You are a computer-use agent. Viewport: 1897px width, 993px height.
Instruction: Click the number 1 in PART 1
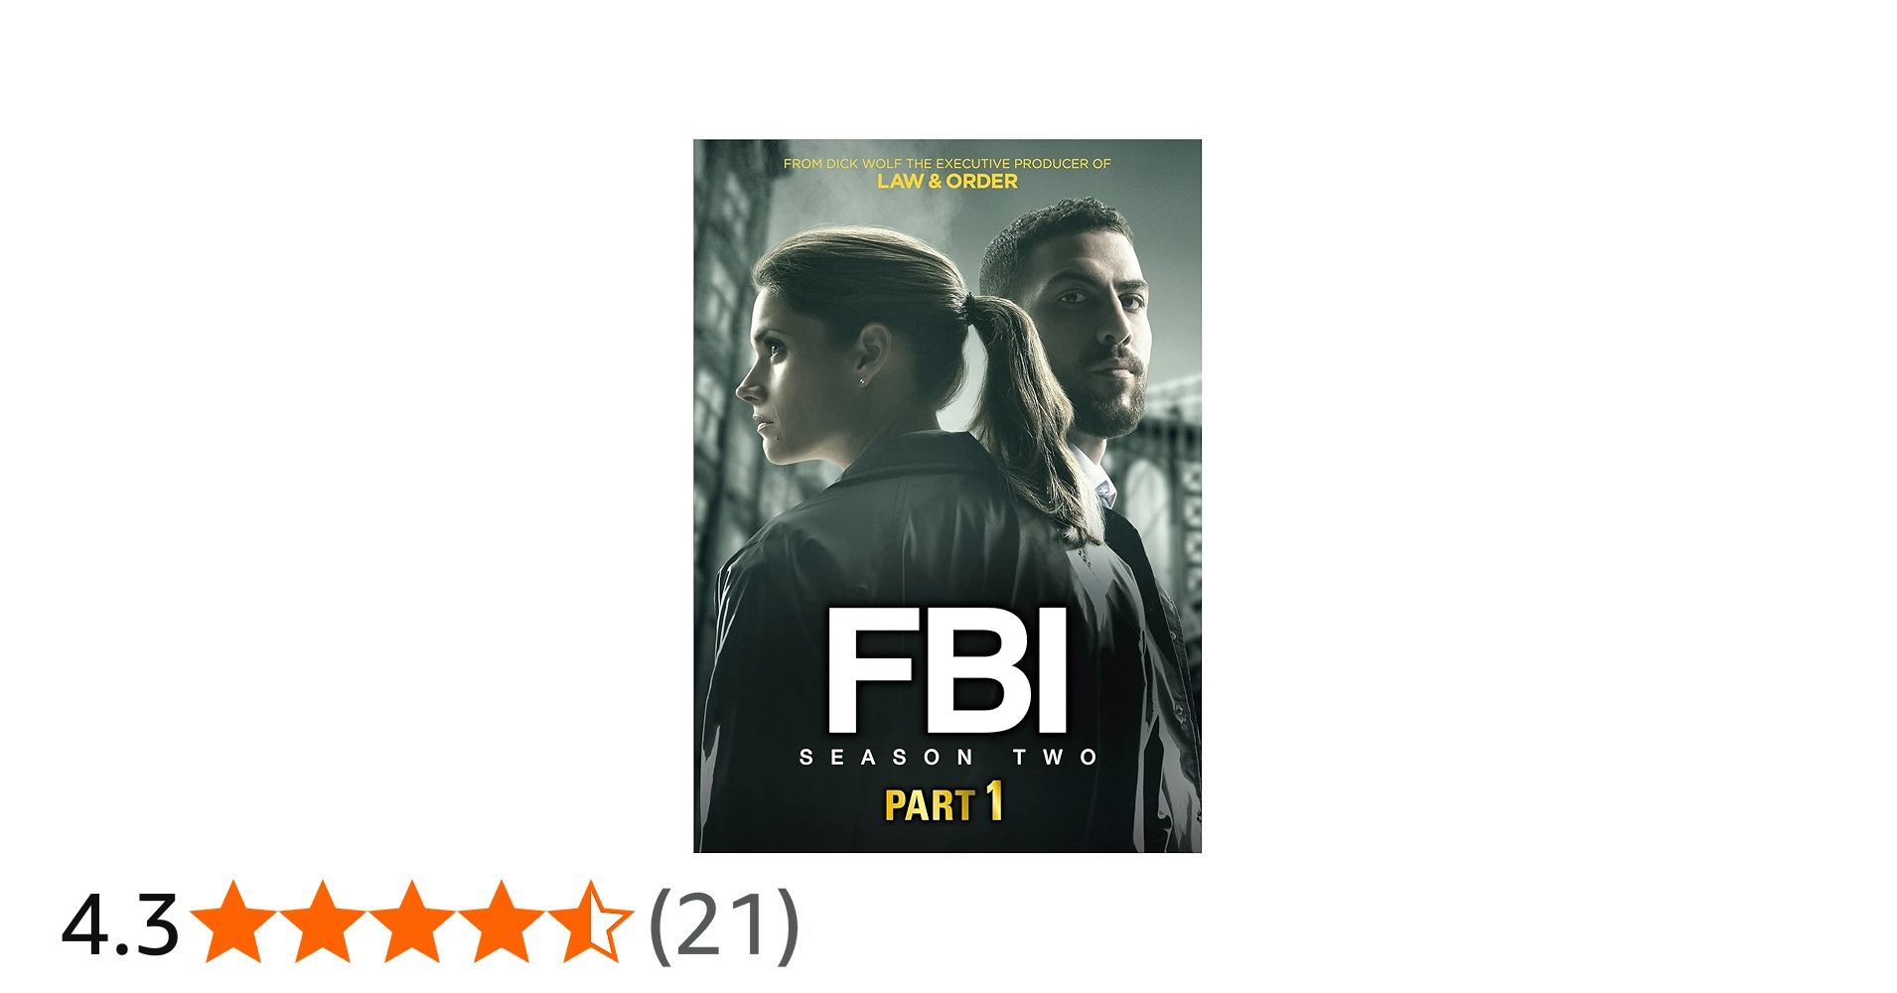click(994, 800)
